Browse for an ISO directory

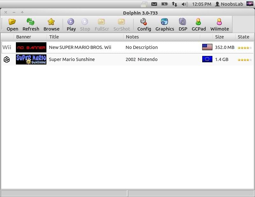pos(52,25)
